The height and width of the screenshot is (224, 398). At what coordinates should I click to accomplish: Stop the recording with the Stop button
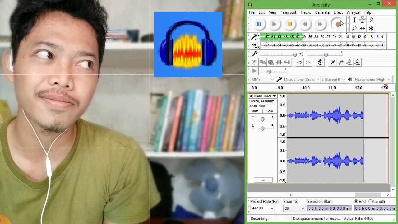click(x=289, y=24)
